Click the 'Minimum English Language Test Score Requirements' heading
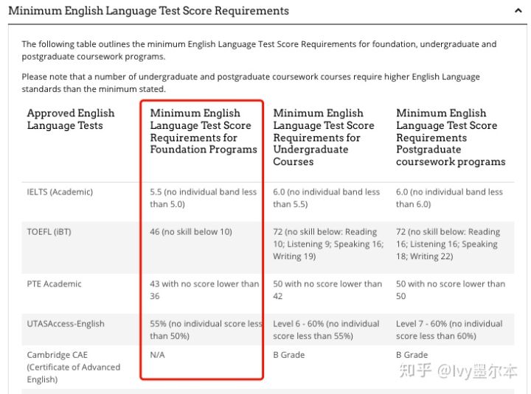 pyautogui.click(x=149, y=11)
